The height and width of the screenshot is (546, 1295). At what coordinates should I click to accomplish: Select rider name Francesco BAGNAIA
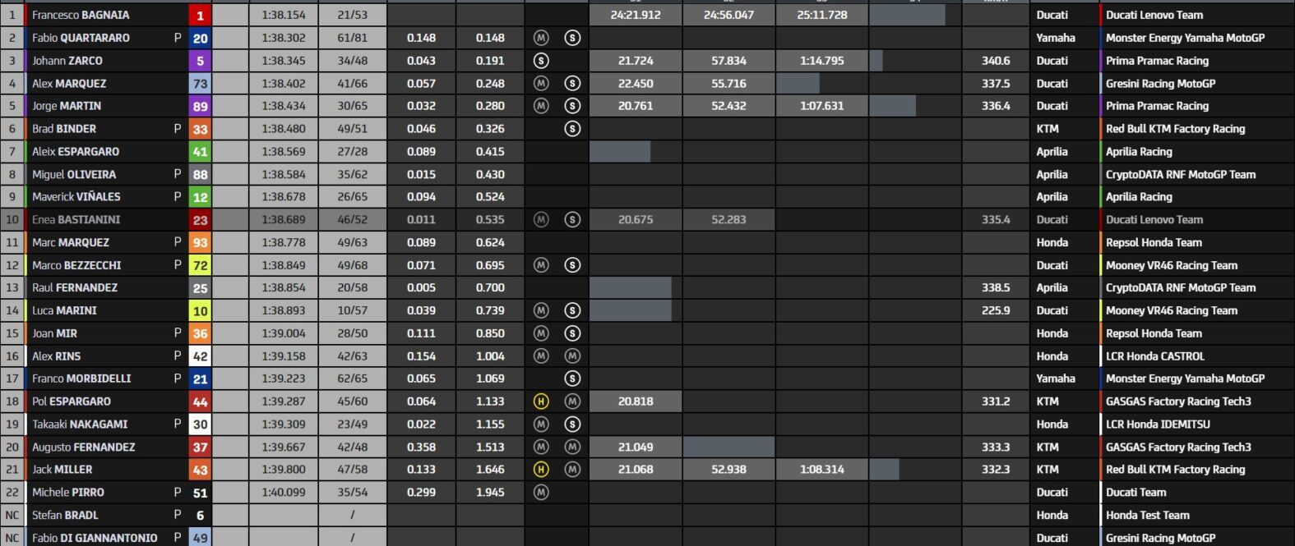(81, 15)
